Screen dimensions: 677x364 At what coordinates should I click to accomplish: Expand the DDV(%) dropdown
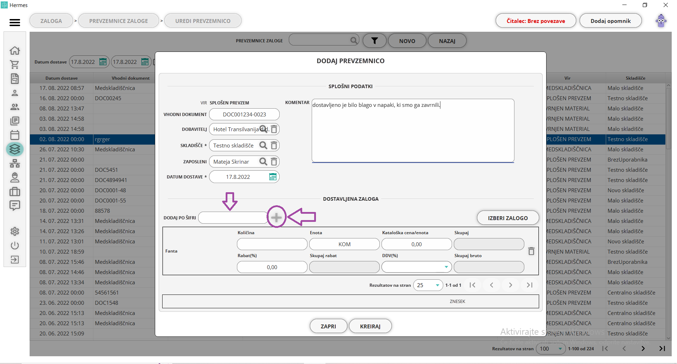[x=446, y=267]
